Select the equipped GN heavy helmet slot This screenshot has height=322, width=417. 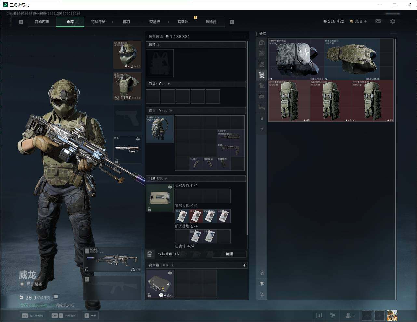pos(127,55)
